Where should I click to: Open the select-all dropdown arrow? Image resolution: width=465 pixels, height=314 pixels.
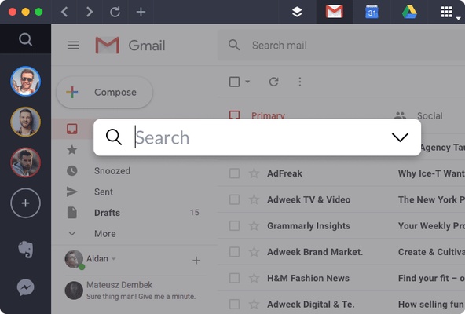coord(247,82)
